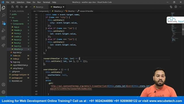
Task: Open the Extensions view
Action: click(x=3, y=38)
